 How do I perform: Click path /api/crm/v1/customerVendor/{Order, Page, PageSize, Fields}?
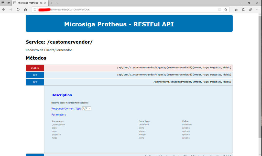pyautogui.click(x=192, y=82)
